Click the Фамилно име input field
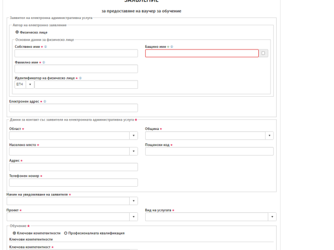The height and width of the screenshot is (250, 334). click(x=76, y=69)
